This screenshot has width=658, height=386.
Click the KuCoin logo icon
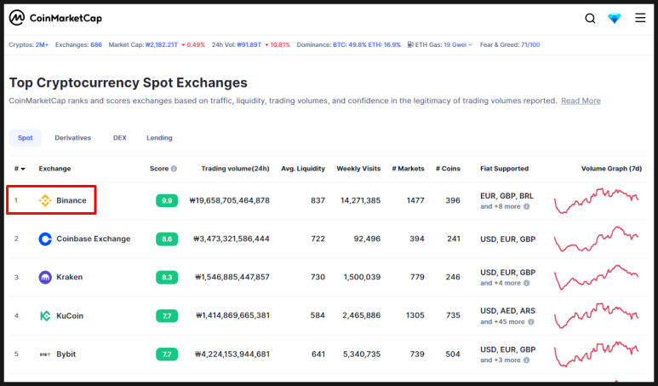coord(45,315)
